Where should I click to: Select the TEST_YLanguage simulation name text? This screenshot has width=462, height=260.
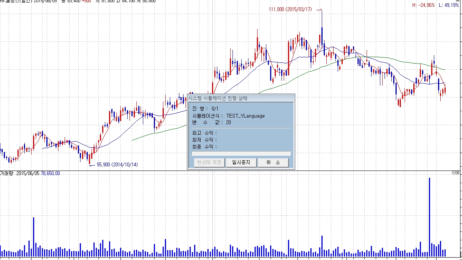pos(245,116)
